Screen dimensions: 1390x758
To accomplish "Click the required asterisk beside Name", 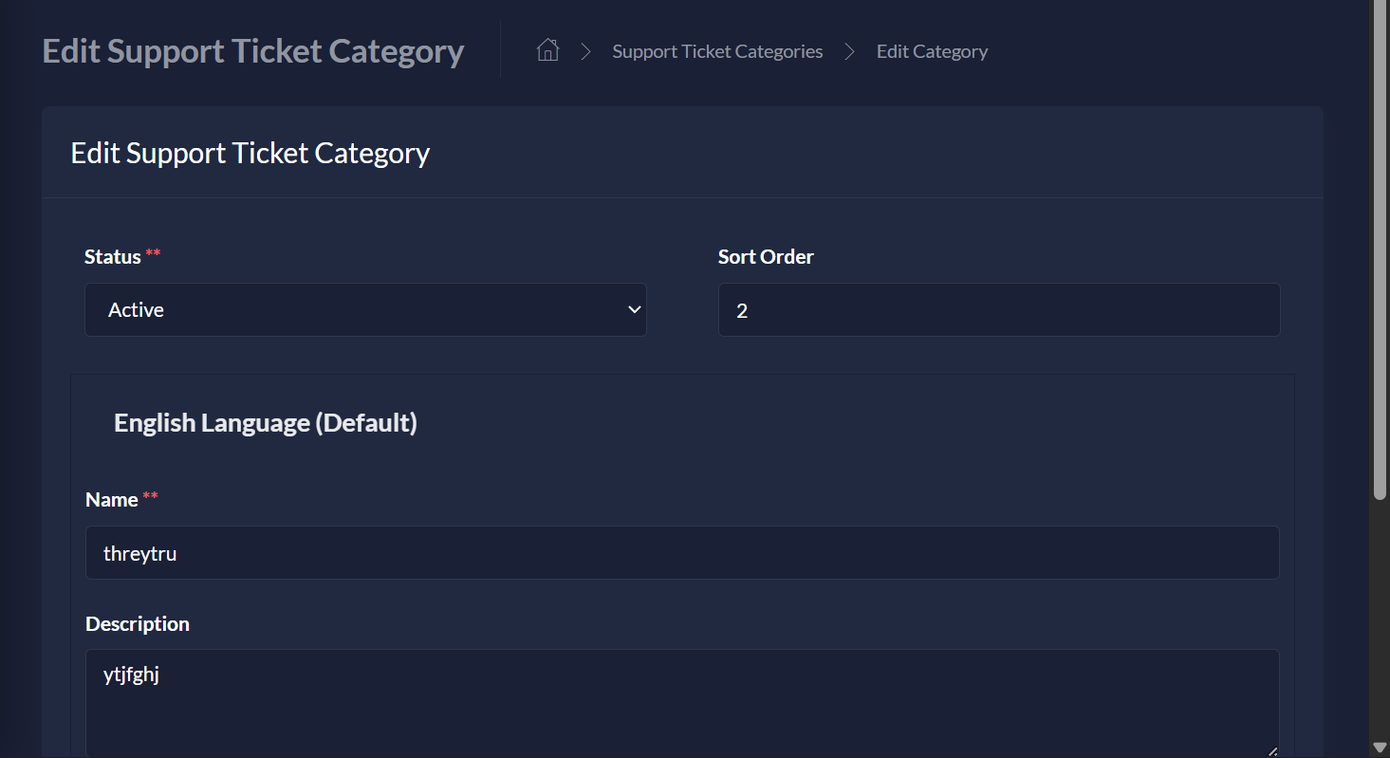I will [x=150, y=496].
